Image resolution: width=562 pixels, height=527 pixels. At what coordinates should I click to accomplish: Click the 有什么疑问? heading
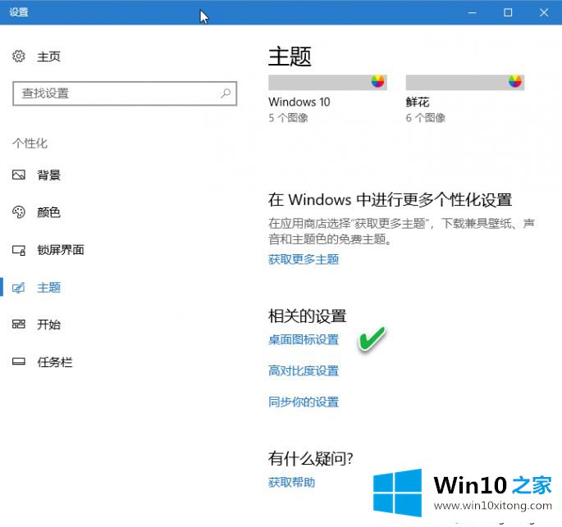point(311,459)
